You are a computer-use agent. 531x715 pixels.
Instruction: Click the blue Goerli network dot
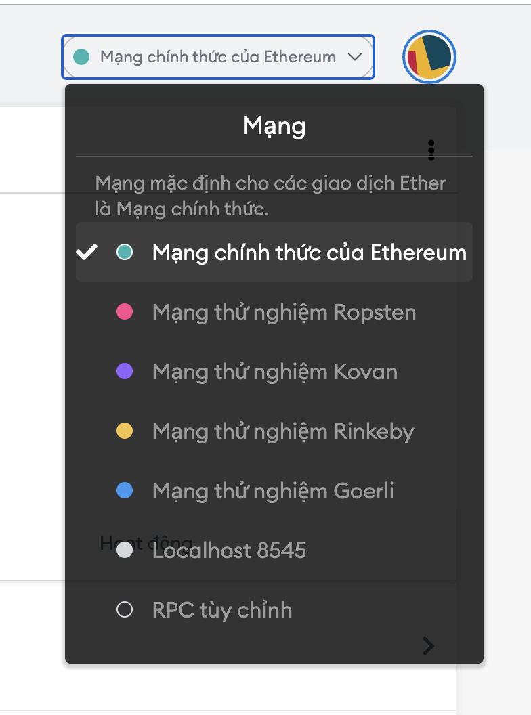point(125,491)
